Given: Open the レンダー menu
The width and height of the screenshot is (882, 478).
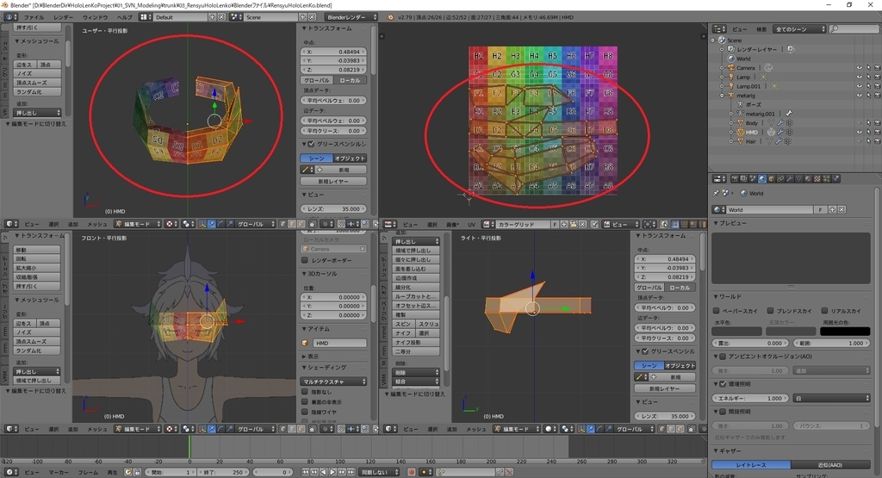Looking at the screenshot, I should click(x=64, y=17).
